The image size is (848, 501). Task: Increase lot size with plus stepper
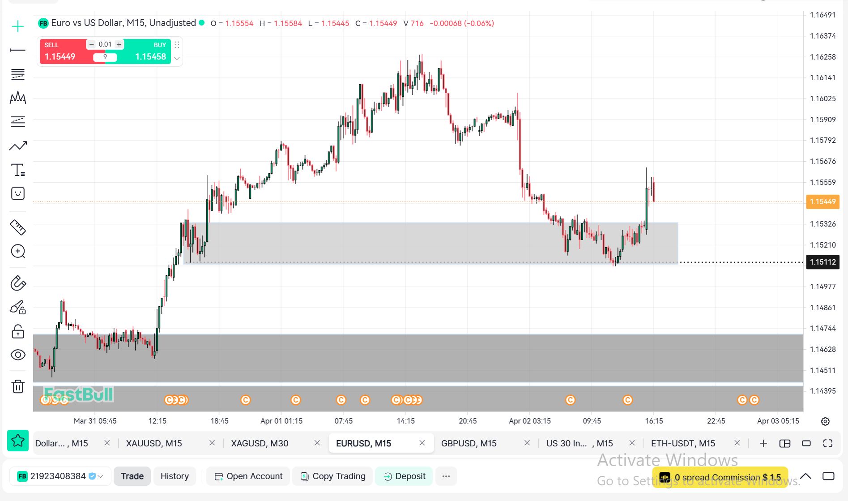click(119, 44)
